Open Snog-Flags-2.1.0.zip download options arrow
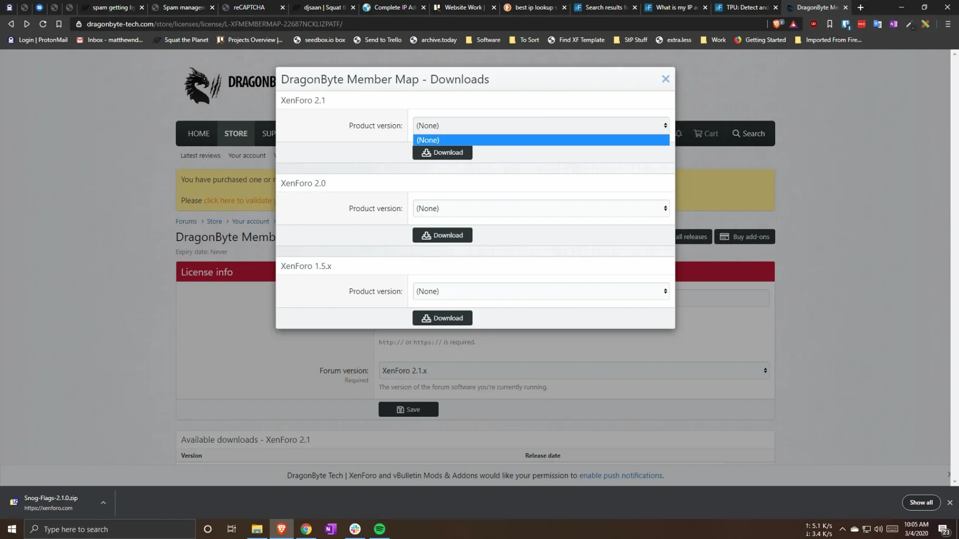 click(x=103, y=503)
